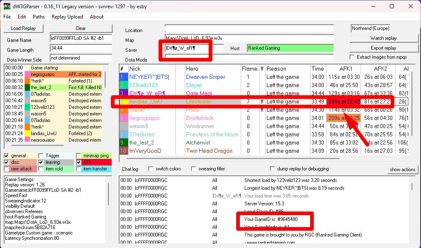Enable the minimap ping filter checkbox
421x248 pixels.
point(79,156)
